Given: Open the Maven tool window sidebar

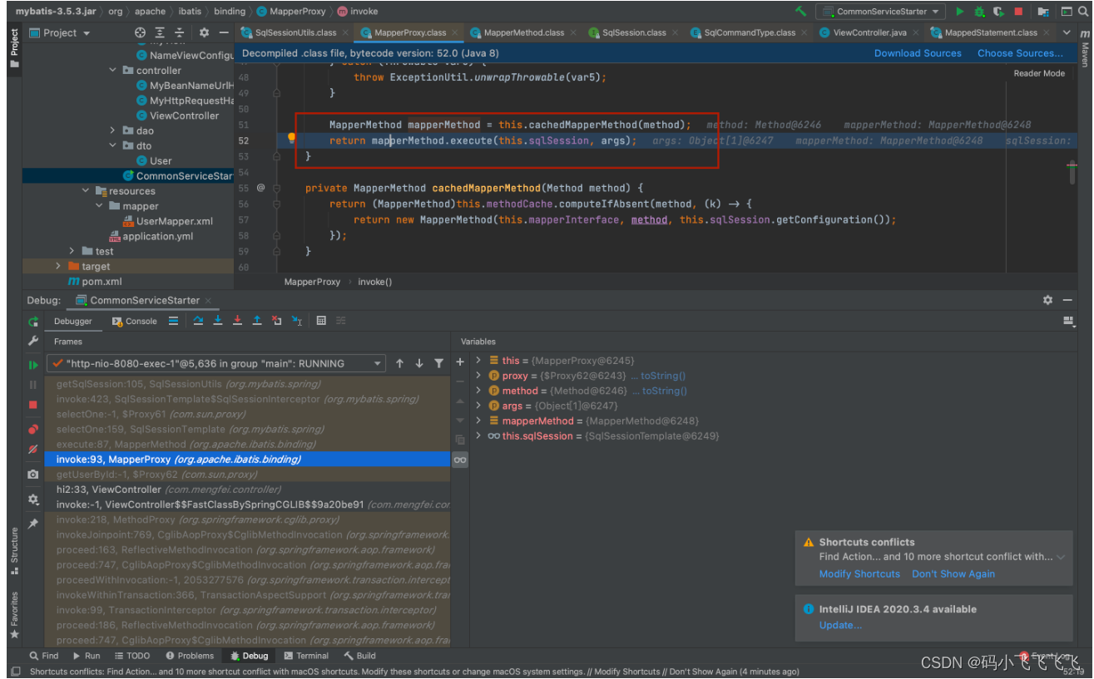Looking at the screenshot, I should coord(1085,48).
